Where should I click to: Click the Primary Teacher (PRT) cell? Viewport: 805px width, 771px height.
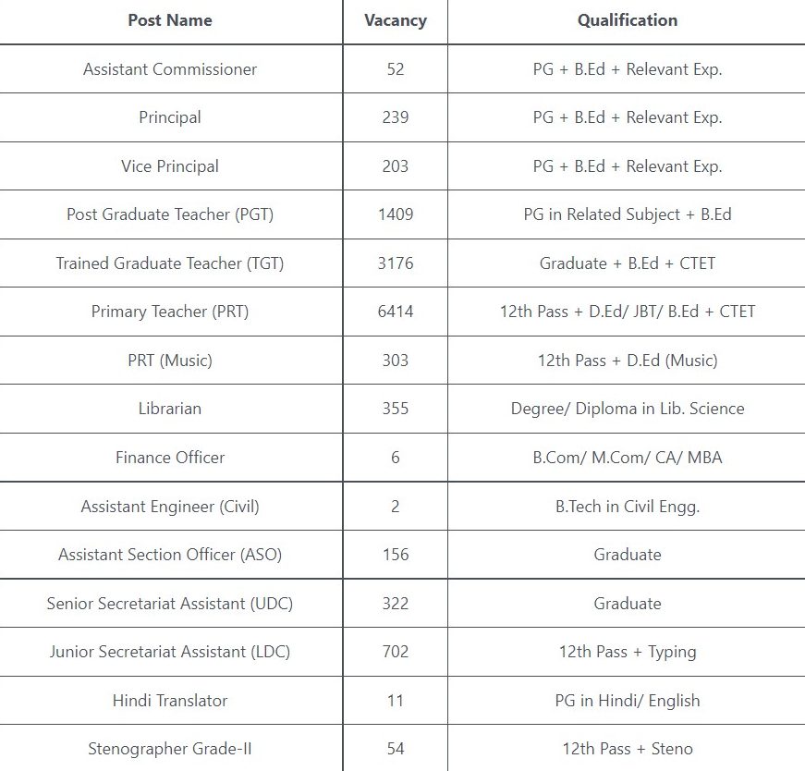[x=170, y=312]
